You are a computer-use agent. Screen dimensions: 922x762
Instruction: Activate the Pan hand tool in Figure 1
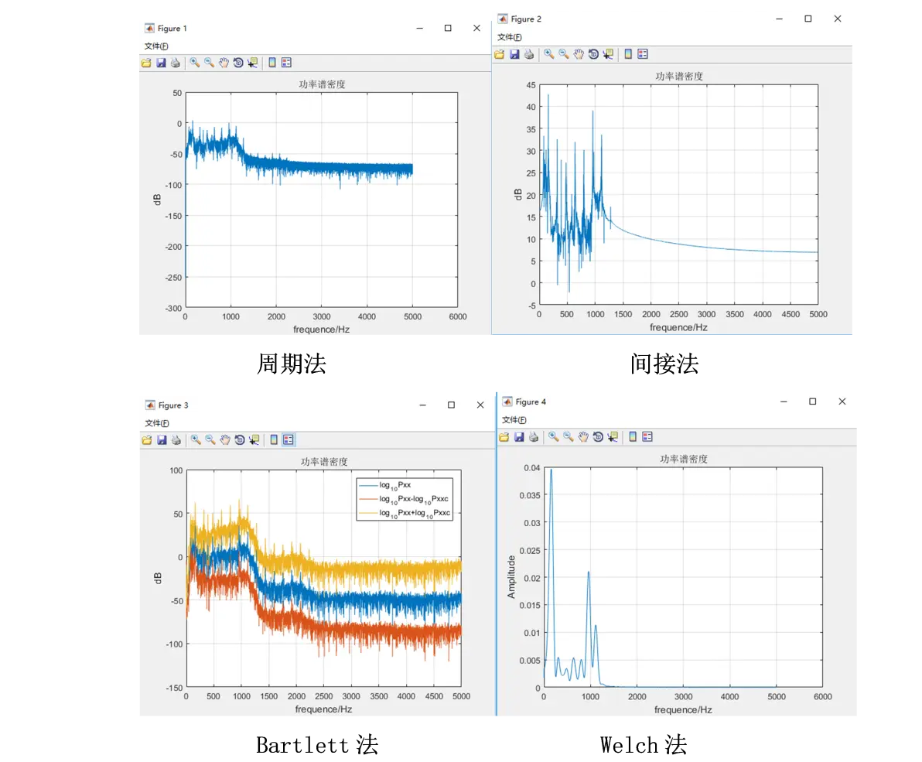click(224, 63)
